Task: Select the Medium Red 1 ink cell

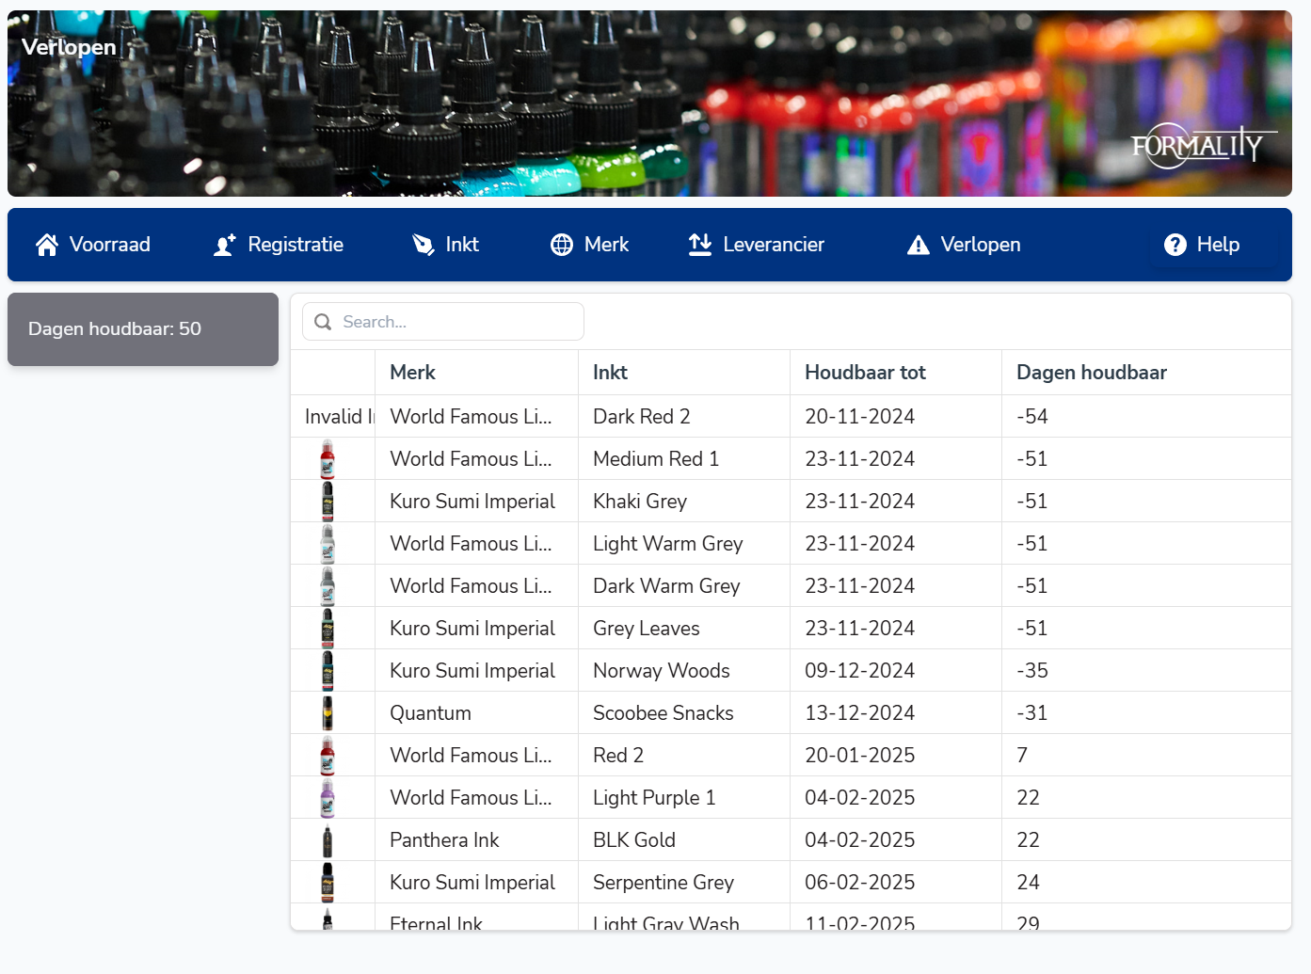Action: pos(684,459)
